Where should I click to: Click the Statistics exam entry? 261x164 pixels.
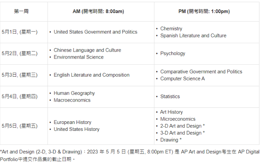170,97
